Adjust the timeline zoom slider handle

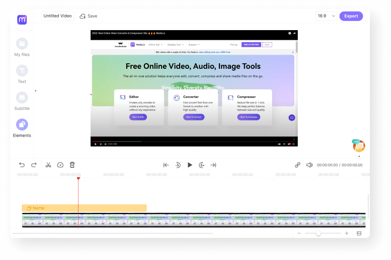318,233
